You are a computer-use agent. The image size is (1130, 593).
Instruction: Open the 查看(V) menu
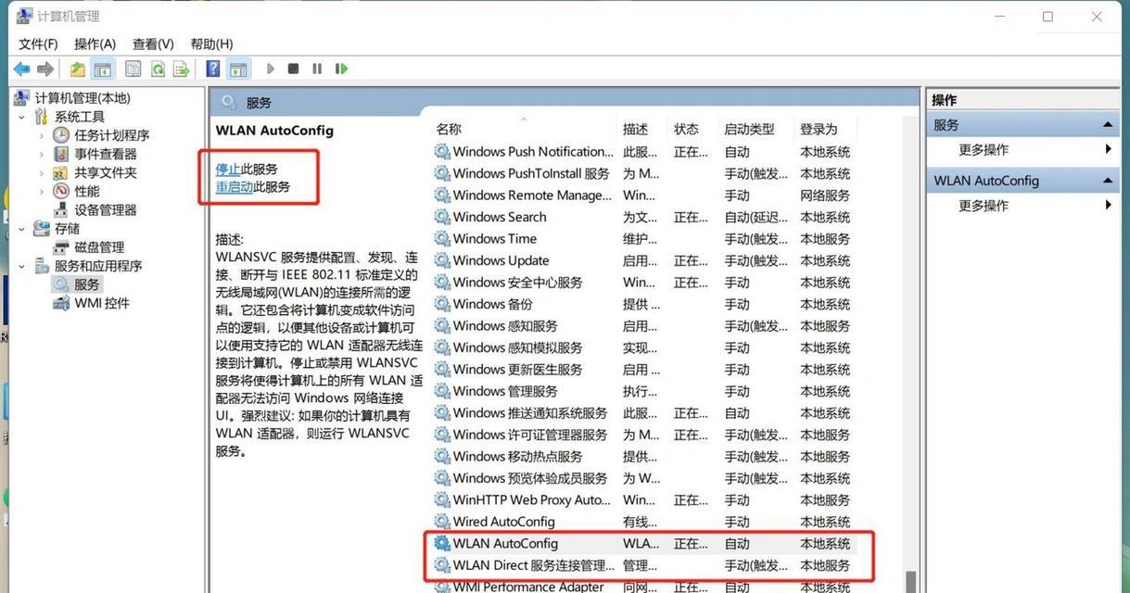click(153, 44)
